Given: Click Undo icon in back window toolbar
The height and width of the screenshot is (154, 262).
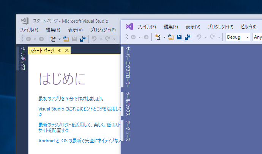Looking at the screenshot, I should click(94, 39).
